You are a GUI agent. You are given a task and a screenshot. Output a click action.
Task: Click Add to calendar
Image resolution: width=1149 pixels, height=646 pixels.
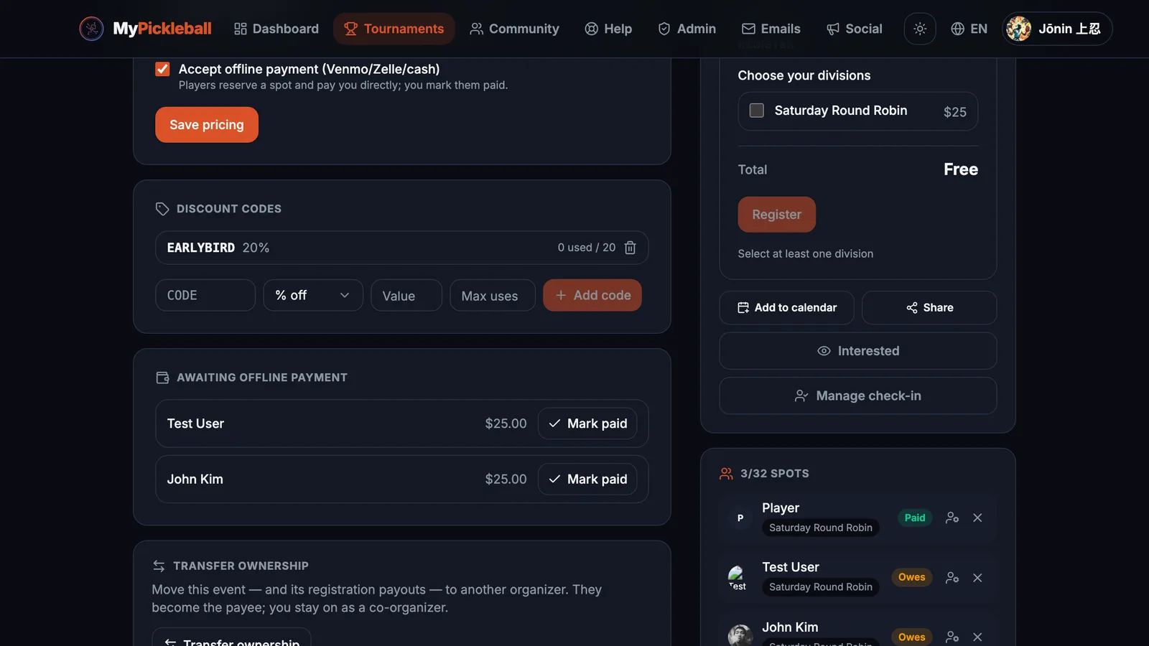pyautogui.click(x=786, y=308)
